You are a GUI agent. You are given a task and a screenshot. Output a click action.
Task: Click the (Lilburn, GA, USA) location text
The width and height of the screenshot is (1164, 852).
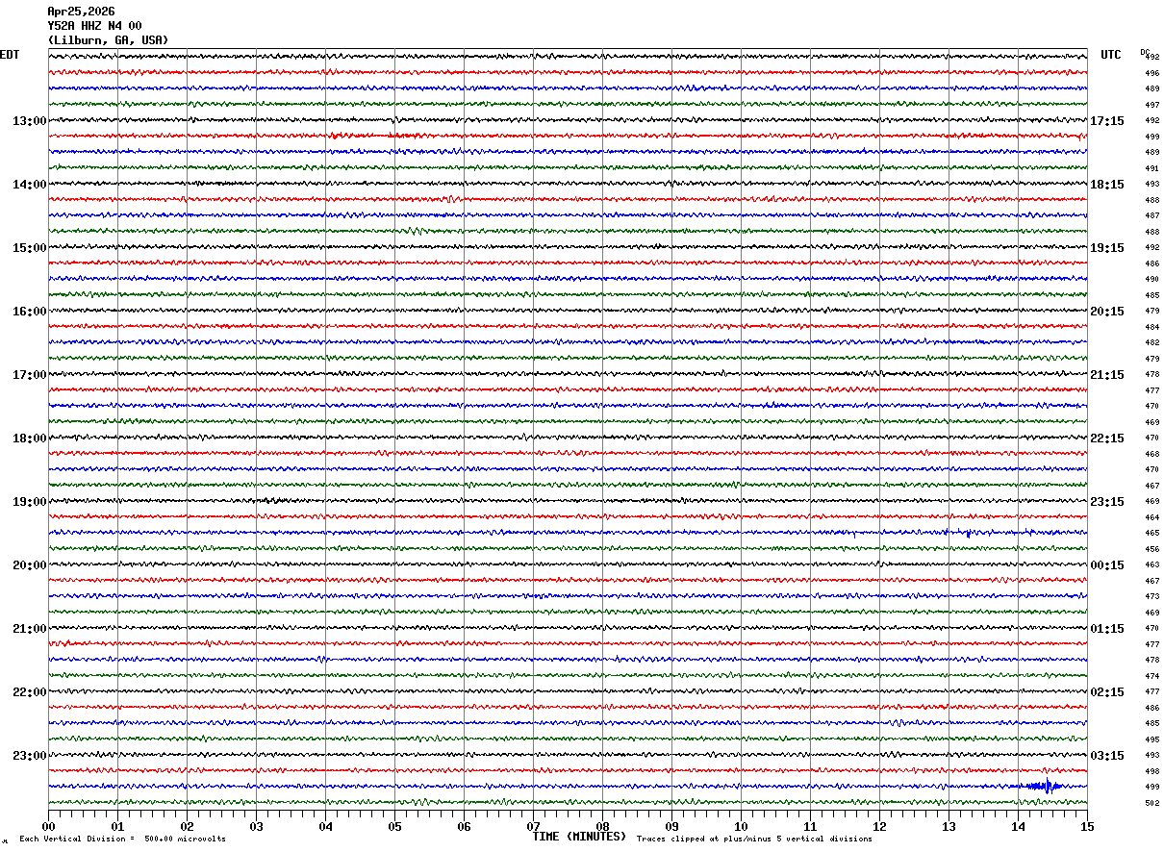[108, 40]
